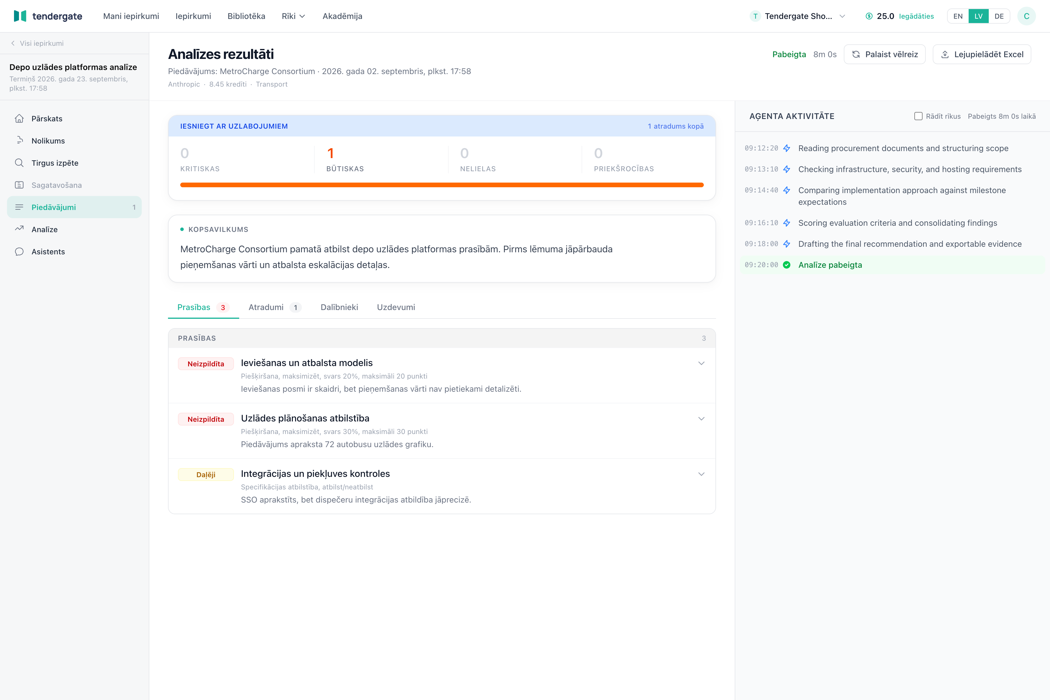Click the Analīze pabeigta activity entry

coord(892,265)
